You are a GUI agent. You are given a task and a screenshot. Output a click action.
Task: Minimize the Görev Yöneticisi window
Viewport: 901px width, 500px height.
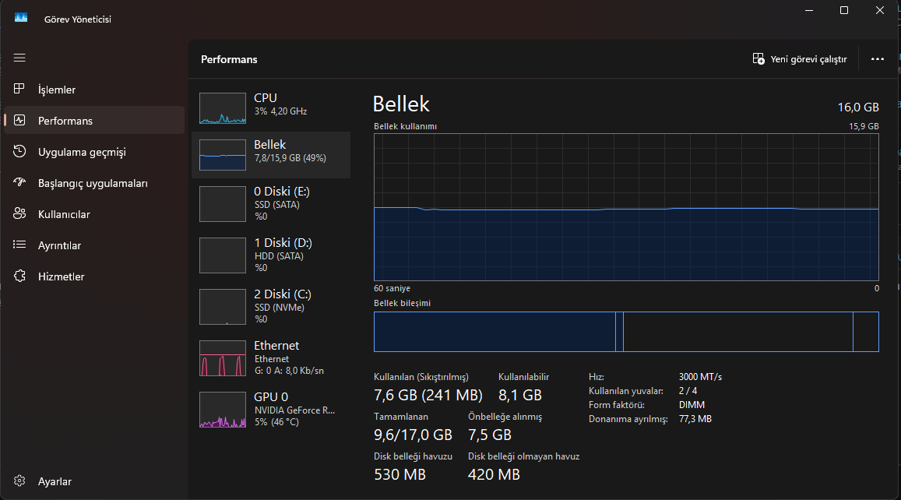(x=809, y=10)
